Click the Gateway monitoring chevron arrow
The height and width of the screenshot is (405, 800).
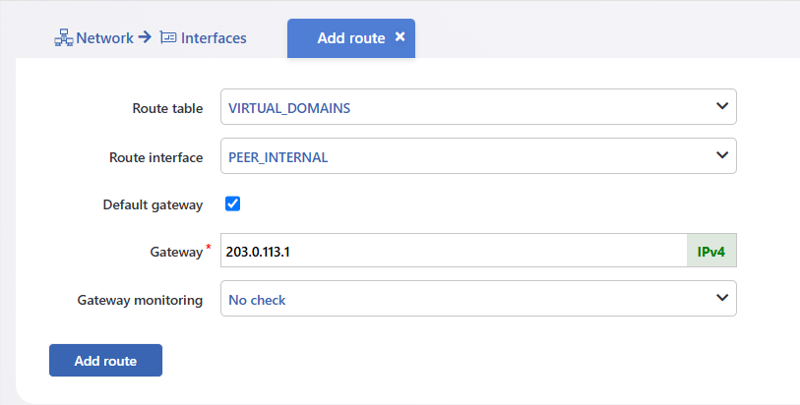[x=722, y=298]
